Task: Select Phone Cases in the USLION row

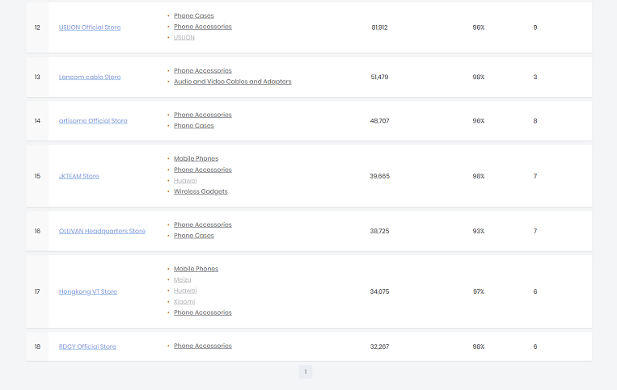Action: coord(194,16)
